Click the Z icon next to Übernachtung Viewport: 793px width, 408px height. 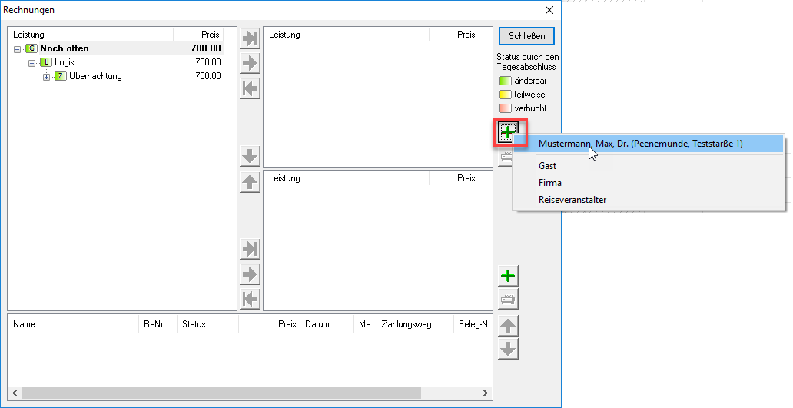61,76
